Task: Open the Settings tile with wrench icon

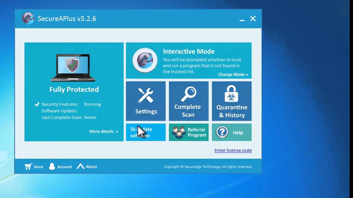Action: tap(146, 101)
